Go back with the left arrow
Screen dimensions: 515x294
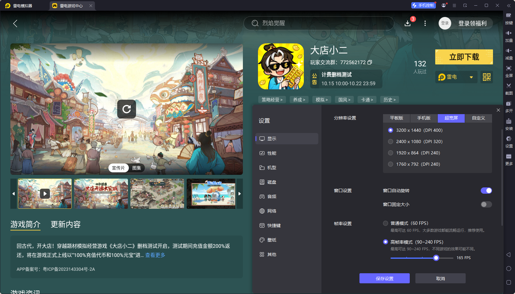click(15, 23)
